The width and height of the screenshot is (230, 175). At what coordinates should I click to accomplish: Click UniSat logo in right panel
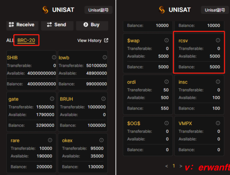click(x=162, y=10)
